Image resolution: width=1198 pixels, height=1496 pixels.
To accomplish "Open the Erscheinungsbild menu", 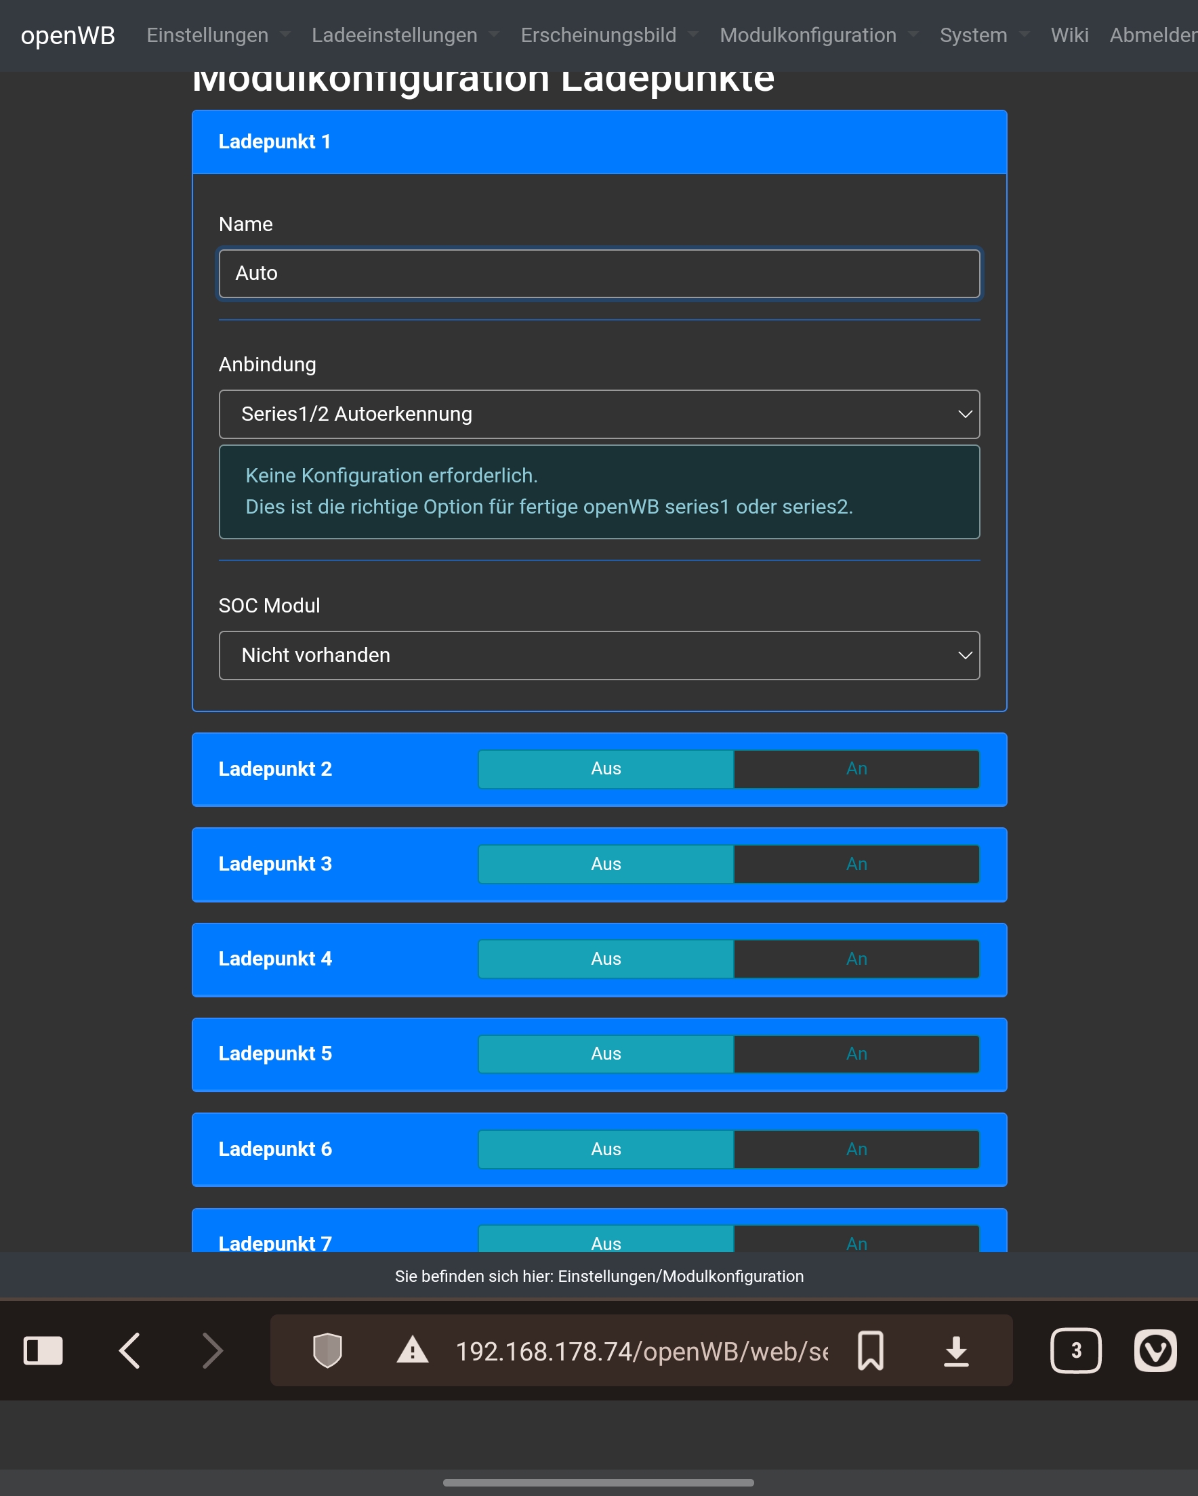I will click(608, 35).
